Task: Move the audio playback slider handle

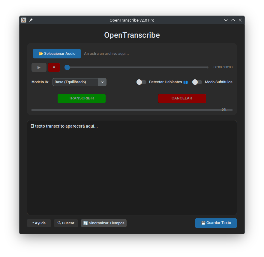Action: pos(67,67)
